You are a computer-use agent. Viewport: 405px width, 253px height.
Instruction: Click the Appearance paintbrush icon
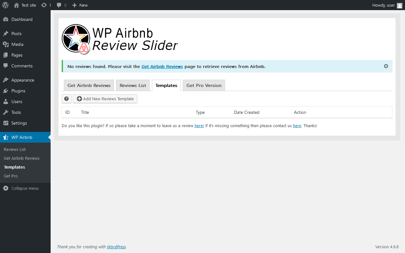(6, 80)
